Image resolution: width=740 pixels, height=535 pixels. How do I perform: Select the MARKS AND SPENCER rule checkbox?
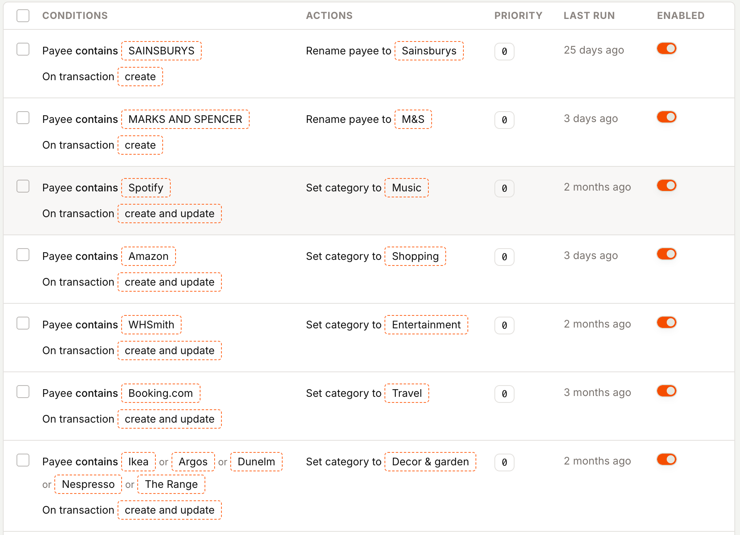[x=23, y=118]
